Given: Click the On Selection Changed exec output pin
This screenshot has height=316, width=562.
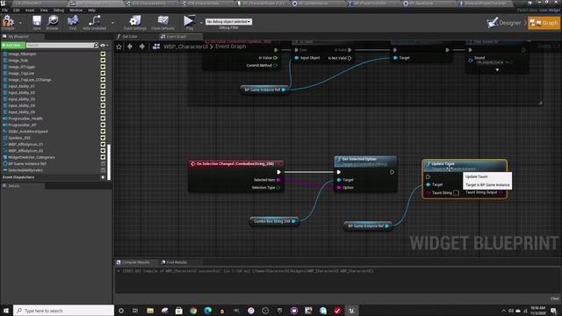Looking at the screenshot, I should [279, 172].
